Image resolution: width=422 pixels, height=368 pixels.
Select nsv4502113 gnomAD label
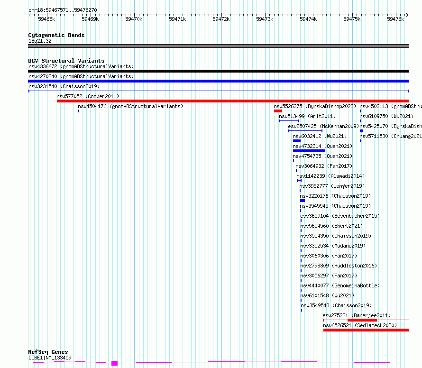(391, 106)
